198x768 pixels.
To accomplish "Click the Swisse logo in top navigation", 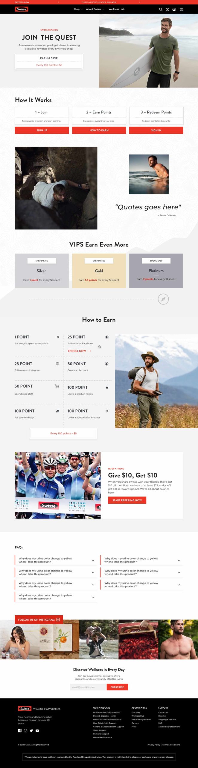I will click(22, 9).
